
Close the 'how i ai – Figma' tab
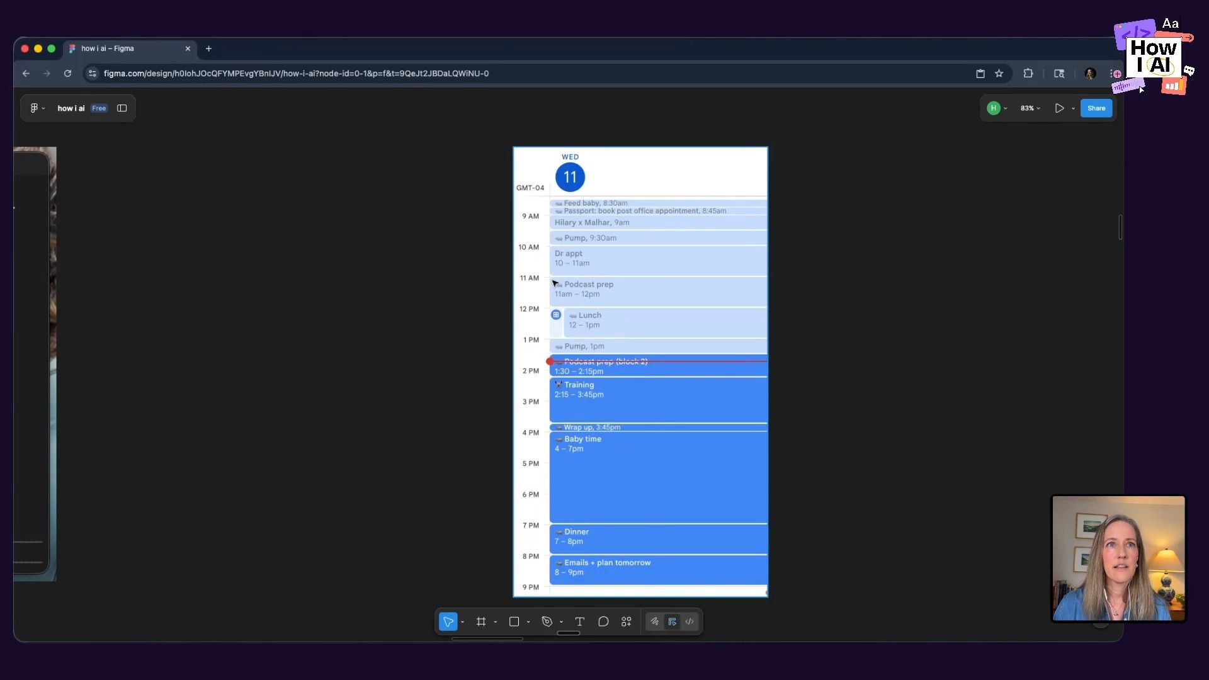point(188,48)
